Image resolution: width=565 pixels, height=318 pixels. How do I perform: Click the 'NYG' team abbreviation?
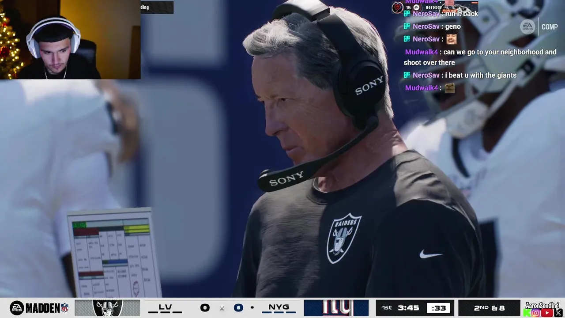[279, 307]
